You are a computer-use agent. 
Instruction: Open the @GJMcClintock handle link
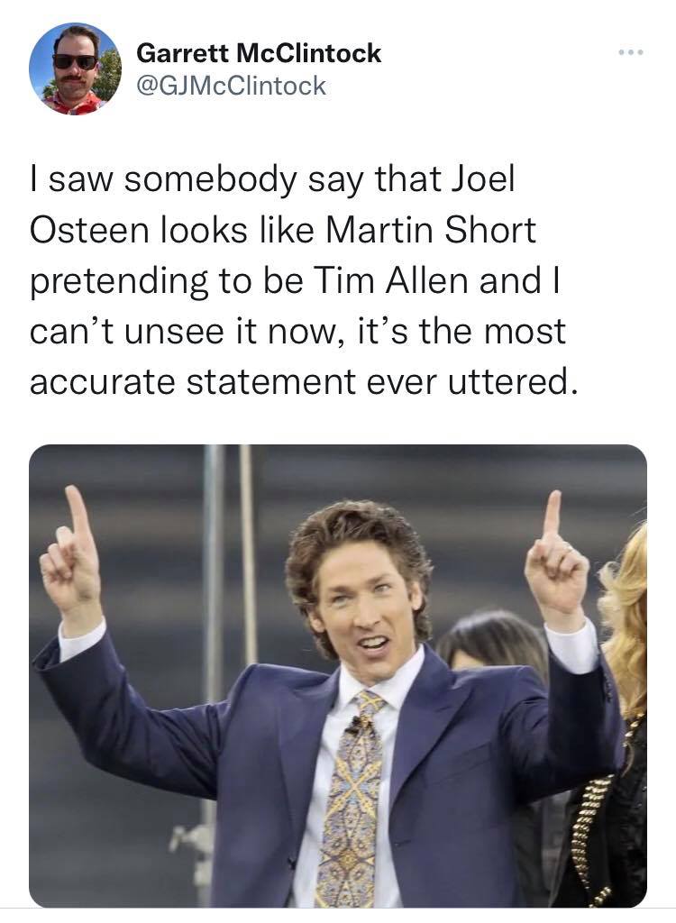pyautogui.click(x=231, y=86)
